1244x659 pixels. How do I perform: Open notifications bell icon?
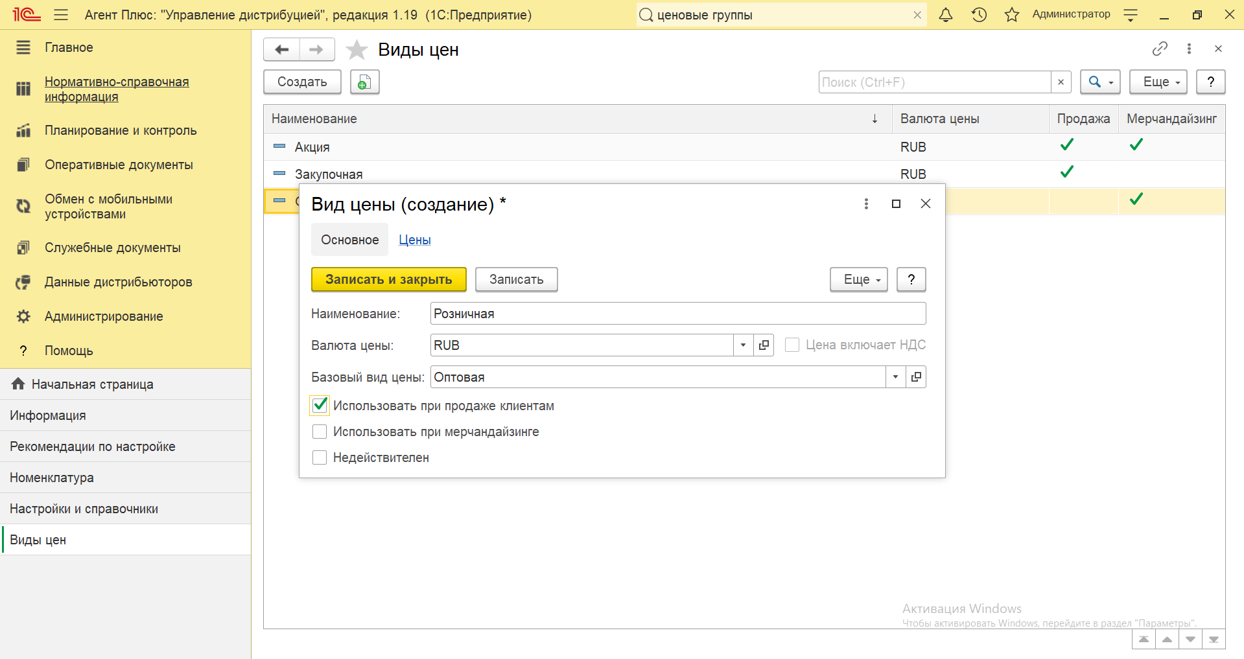click(x=946, y=15)
